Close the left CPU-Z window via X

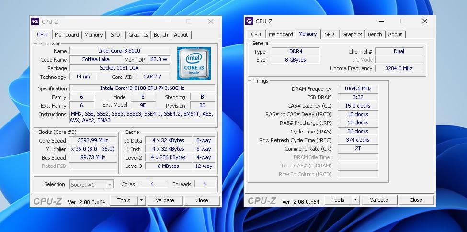coord(211,22)
